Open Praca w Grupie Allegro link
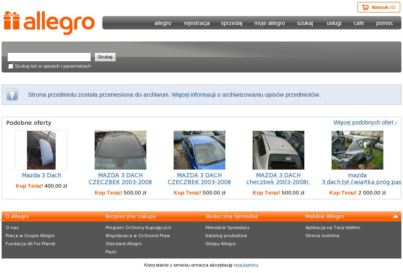Image resolution: width=403 pixels, height=273 pixels. (30, 236)
